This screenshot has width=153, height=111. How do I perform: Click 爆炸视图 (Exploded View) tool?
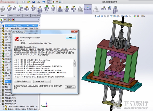74,9
